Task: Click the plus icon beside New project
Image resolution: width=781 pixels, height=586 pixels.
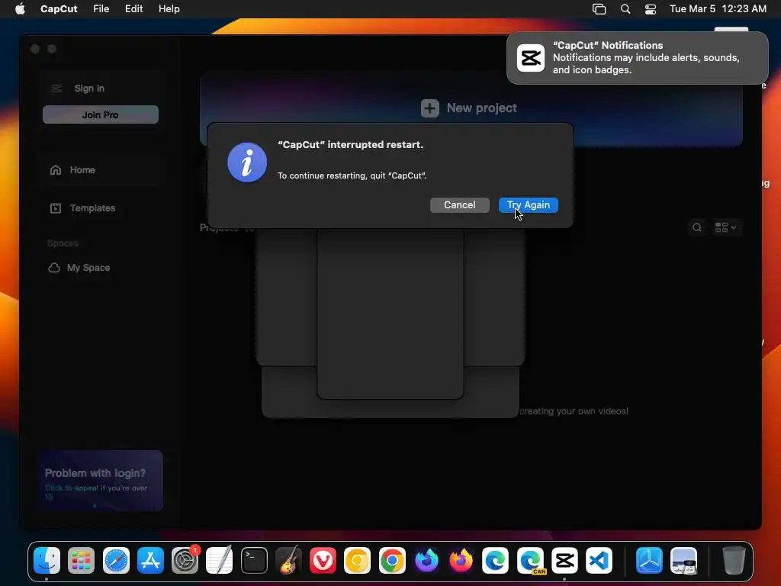Action: tap(430, 108)
